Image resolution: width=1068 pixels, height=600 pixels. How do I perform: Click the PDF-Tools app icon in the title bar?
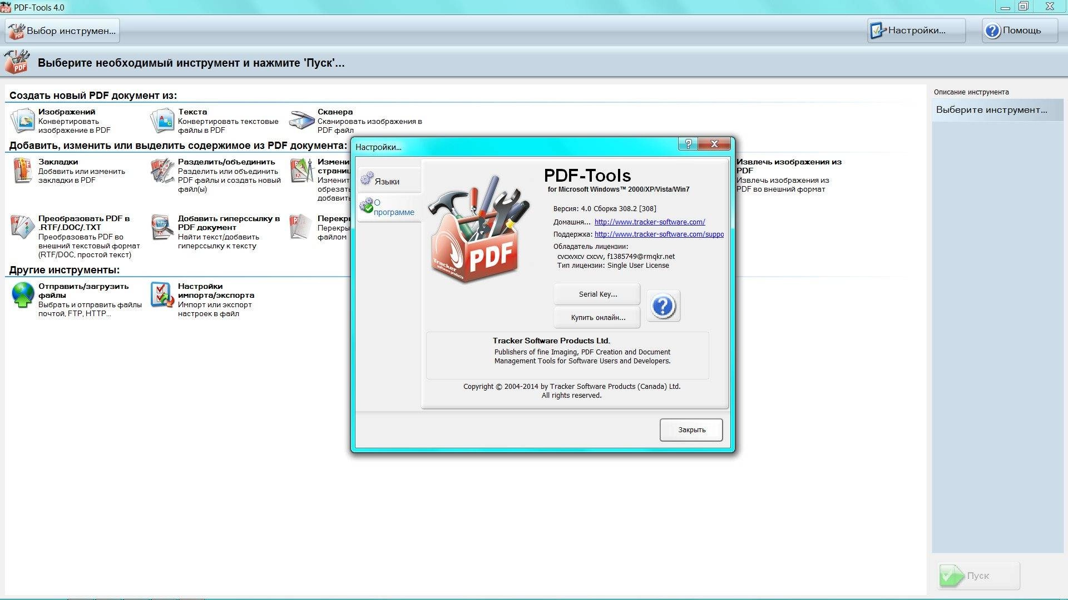(6, 7)
